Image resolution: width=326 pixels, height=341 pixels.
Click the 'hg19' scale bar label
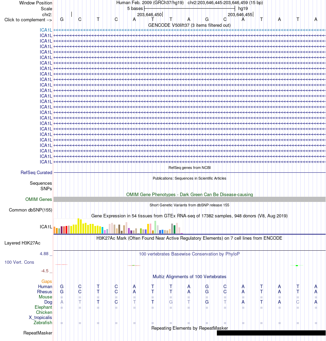[x=243, y=9]
